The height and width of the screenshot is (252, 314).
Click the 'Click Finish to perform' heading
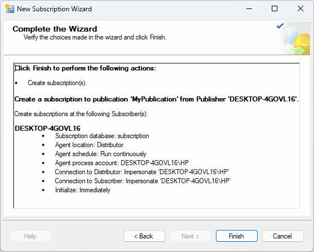85,68
